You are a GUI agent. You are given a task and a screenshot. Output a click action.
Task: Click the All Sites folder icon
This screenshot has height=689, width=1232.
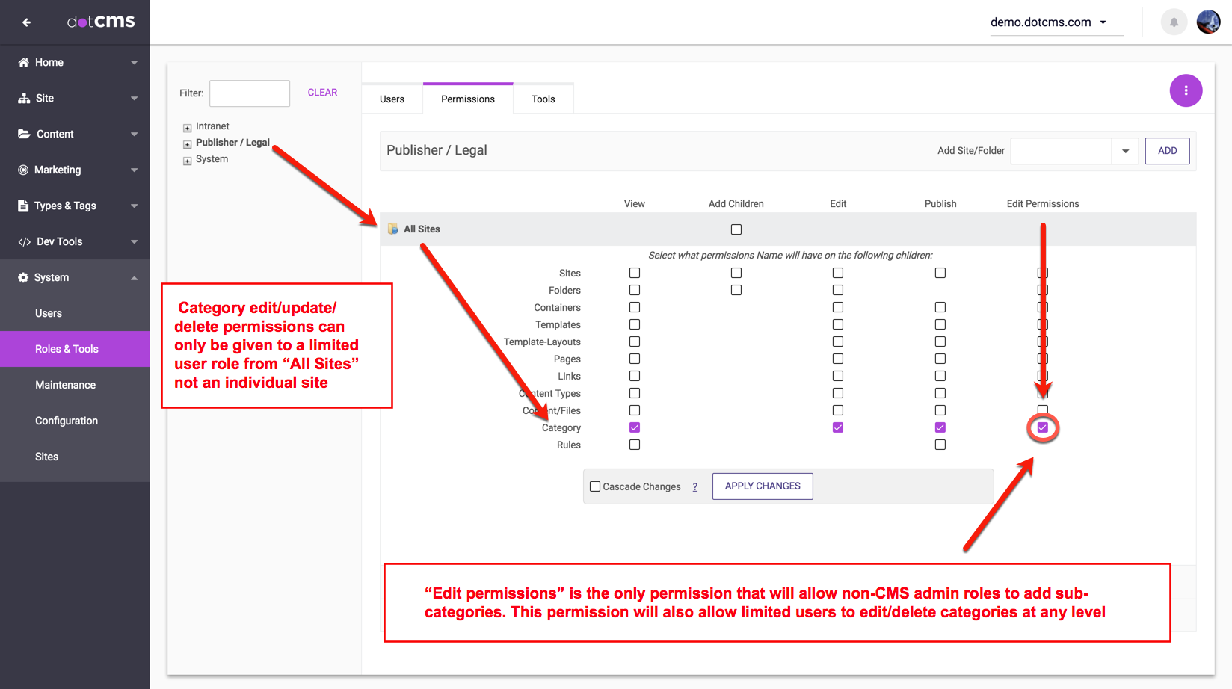tap(392, 229)
